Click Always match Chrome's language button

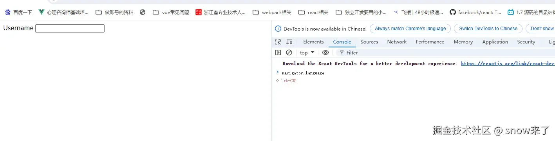[x=410, y=29]
